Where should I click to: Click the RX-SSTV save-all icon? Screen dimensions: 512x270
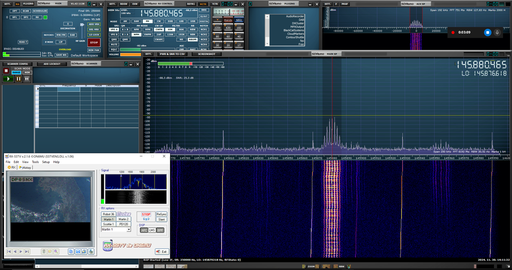[x=84, y=252]
